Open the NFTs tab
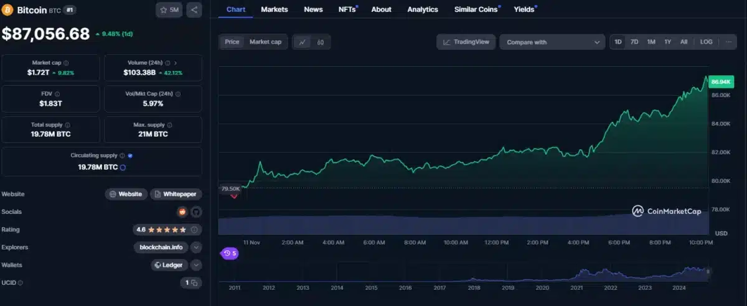The image size is (747, 306). (x=348, y=9)
